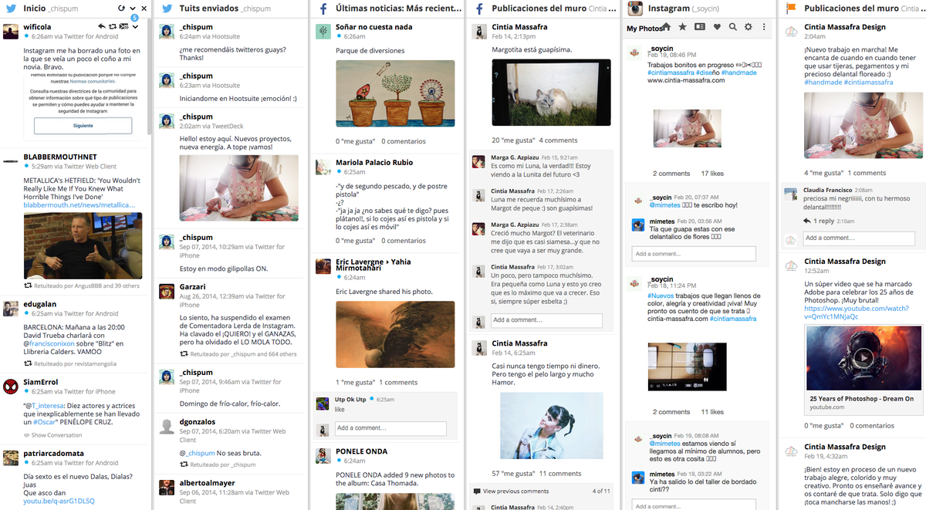The height and width of the screenshot is (510, 926).
Task: Open the cat photo in Margotita post
Action: [552, 93]
